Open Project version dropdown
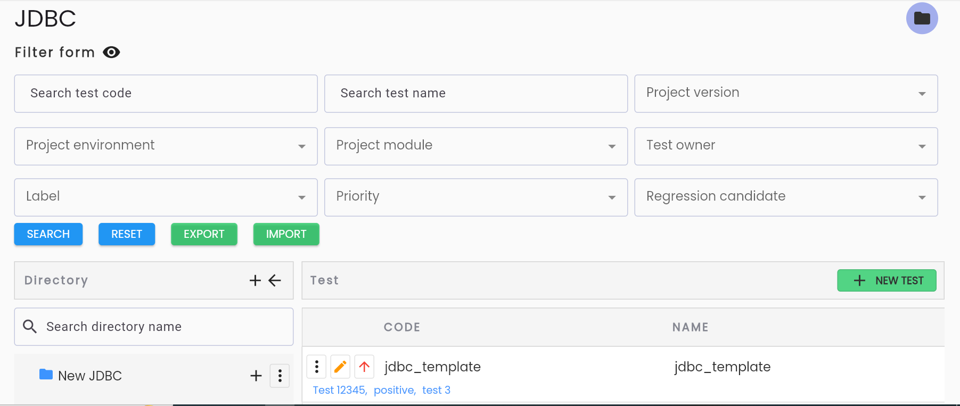 click(786, 94)
